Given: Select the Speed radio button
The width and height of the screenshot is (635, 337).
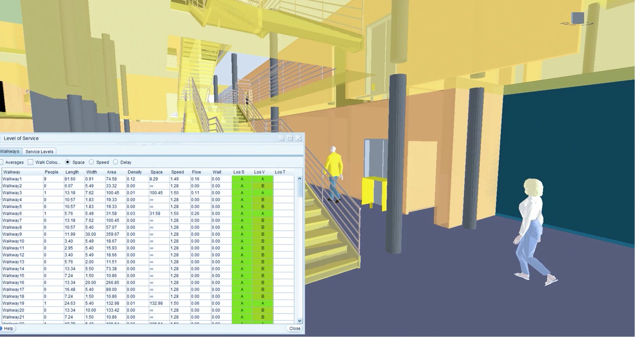Looking at the screenshot, I should coord(91,162).
